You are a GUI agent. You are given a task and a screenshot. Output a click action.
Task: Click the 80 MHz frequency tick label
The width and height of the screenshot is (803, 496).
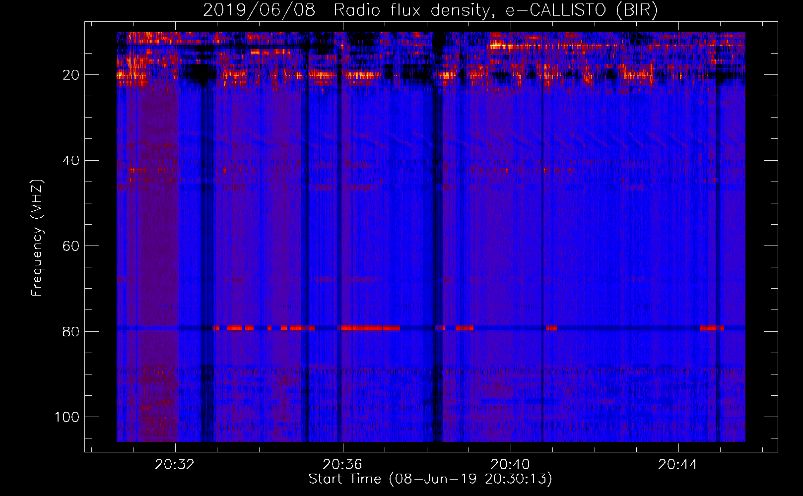point(71,331)
